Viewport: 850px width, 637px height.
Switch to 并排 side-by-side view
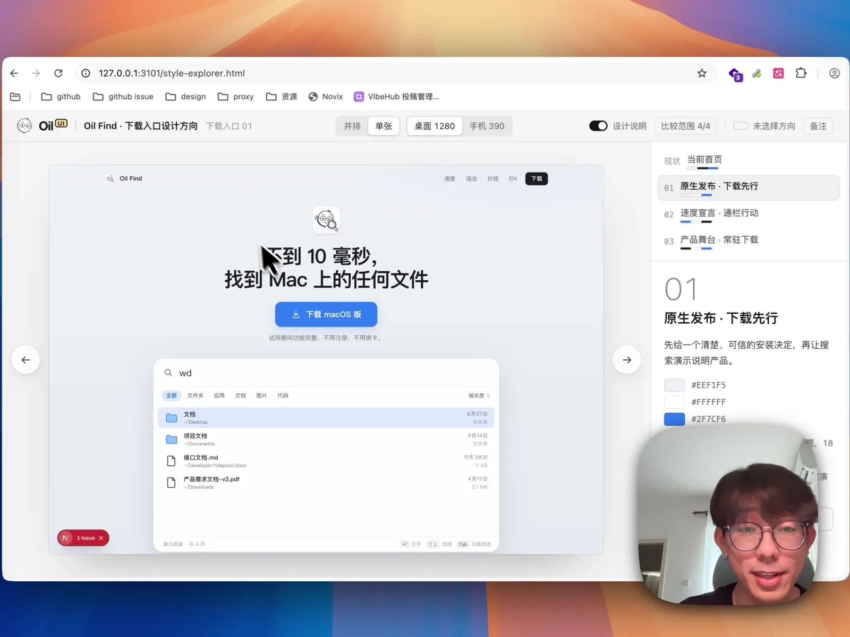tap(352, 126)
